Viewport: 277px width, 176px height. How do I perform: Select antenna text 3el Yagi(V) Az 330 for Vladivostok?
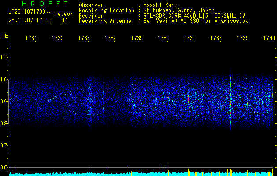[x=196, y=21]
